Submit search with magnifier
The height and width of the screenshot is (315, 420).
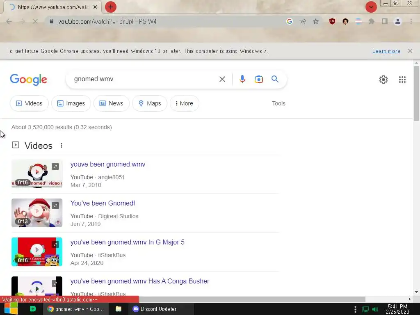(x=275, y=79)
